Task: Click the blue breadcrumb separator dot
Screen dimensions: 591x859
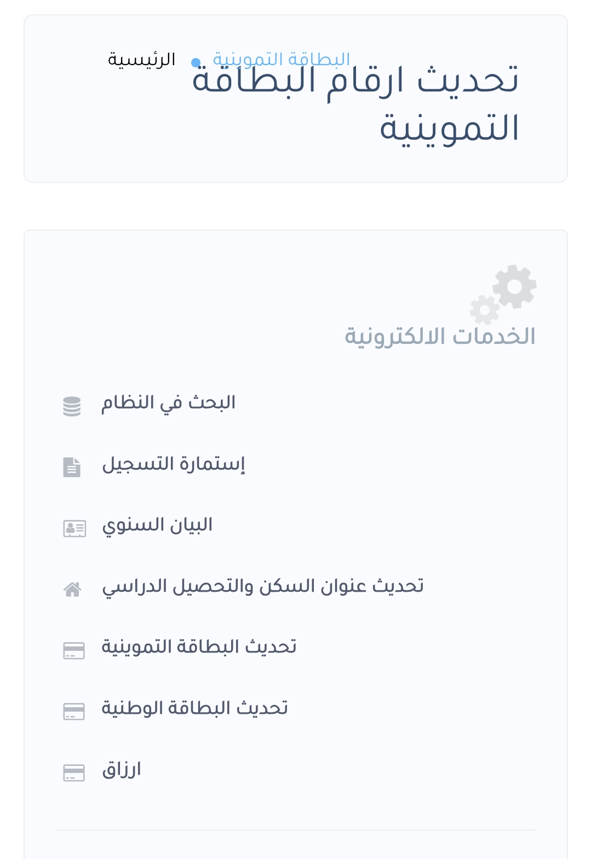Action: 196,62
